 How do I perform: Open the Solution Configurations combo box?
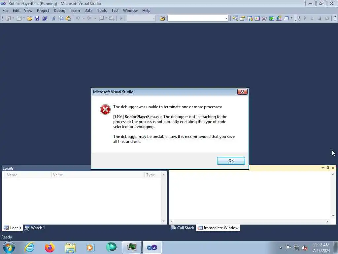click(x=141, y=19)
